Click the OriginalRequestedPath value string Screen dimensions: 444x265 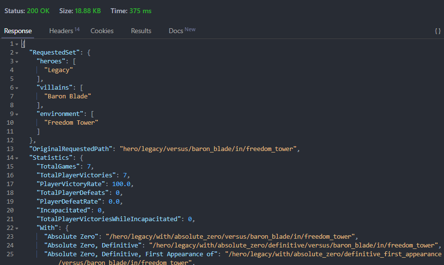208,149
